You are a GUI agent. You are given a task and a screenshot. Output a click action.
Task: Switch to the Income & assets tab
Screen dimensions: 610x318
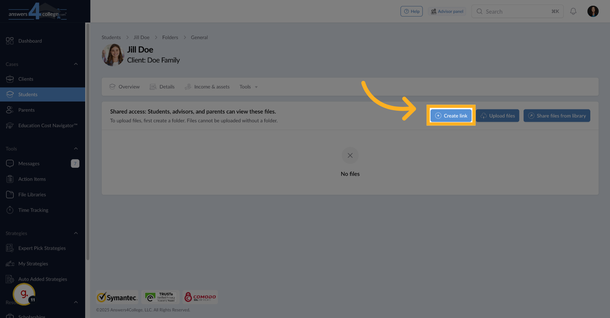212,87
